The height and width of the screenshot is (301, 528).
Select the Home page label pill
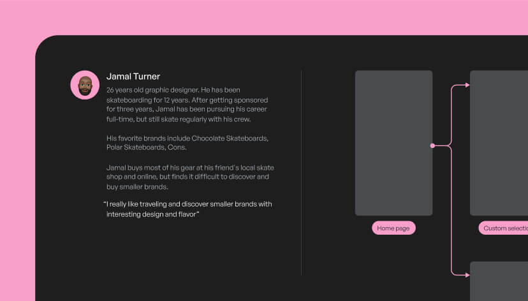[393, 228]
